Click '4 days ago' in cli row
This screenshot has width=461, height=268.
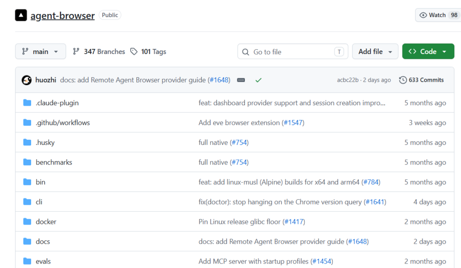(429, 201)
